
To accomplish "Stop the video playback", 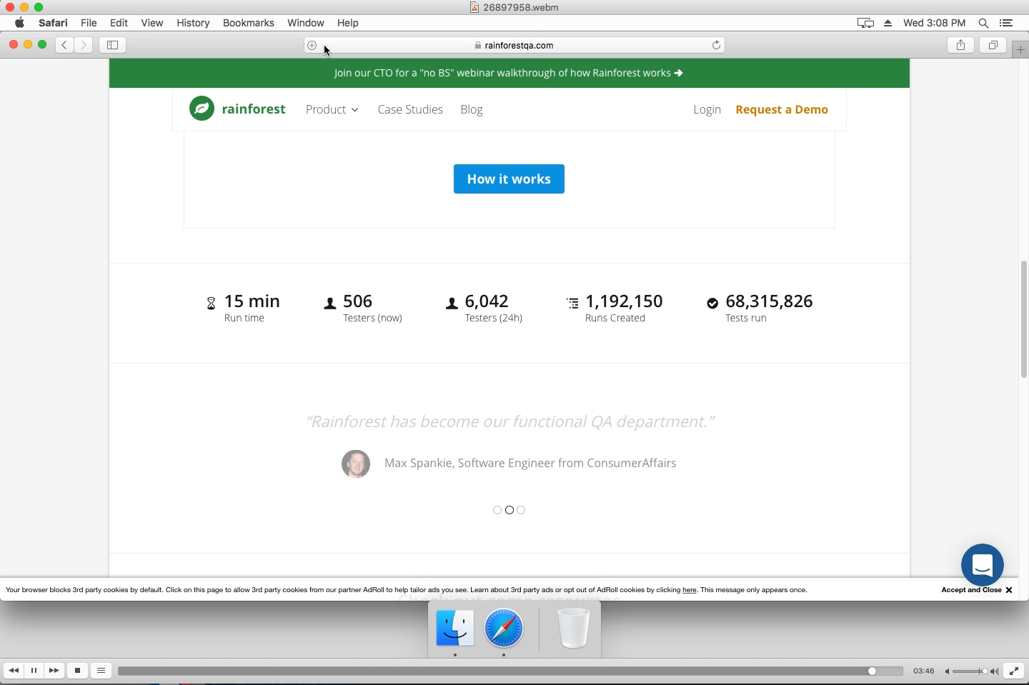I will (x=78, y=671).
